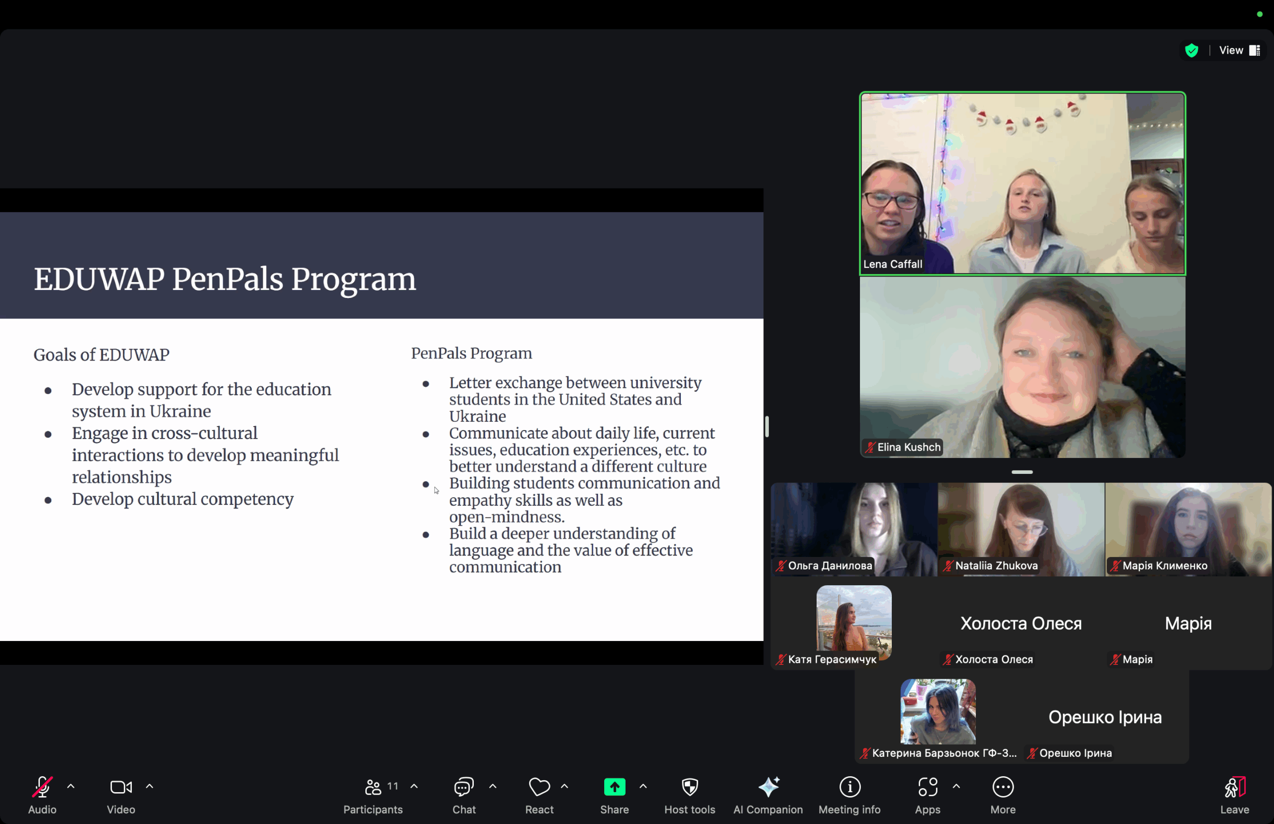Expand the chevron next to Apps
This screenshot has height=824, width=1274.
(956, 786)
